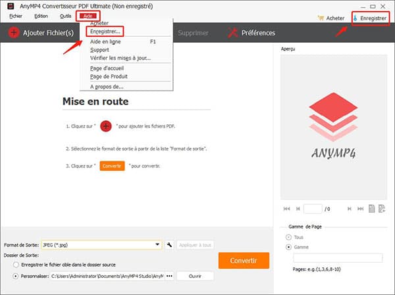
Task: Jump to last page in preview
Action: 359,209
